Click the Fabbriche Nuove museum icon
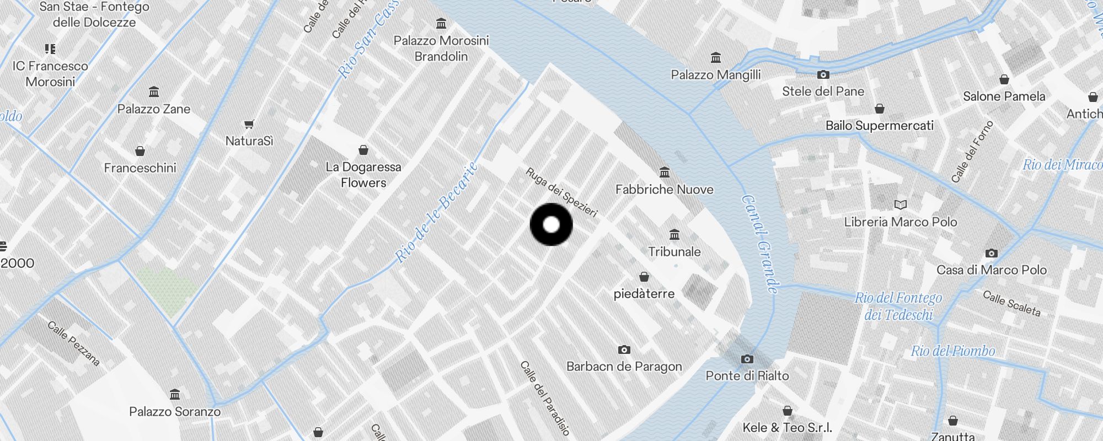 point(665,173)
